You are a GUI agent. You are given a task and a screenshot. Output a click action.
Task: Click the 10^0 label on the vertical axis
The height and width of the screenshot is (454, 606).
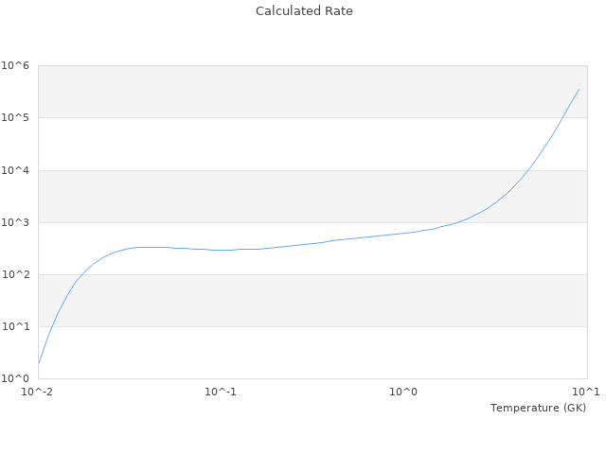click(x=15, y=378)
